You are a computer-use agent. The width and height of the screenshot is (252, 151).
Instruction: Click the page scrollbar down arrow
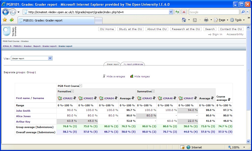click(248, 141)
